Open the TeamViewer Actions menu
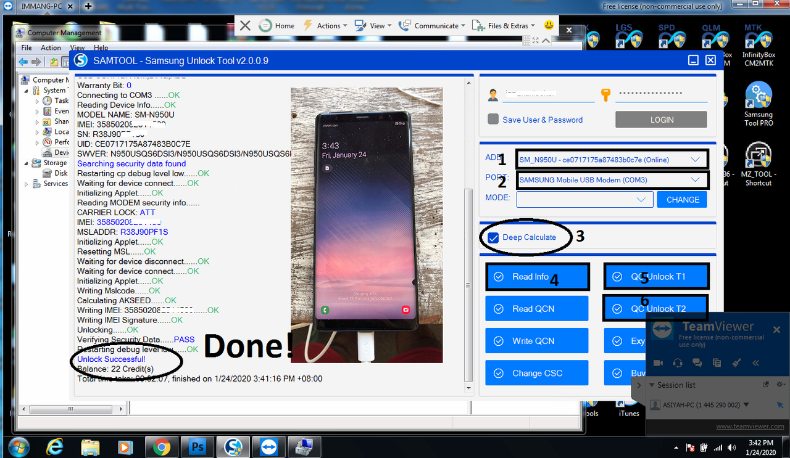 click(x=325, y=26)
